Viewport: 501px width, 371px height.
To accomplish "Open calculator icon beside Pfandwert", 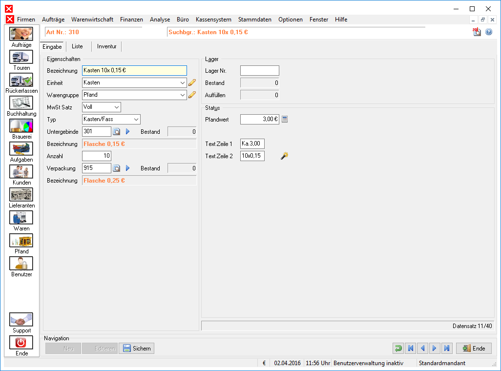I will 285,119.
